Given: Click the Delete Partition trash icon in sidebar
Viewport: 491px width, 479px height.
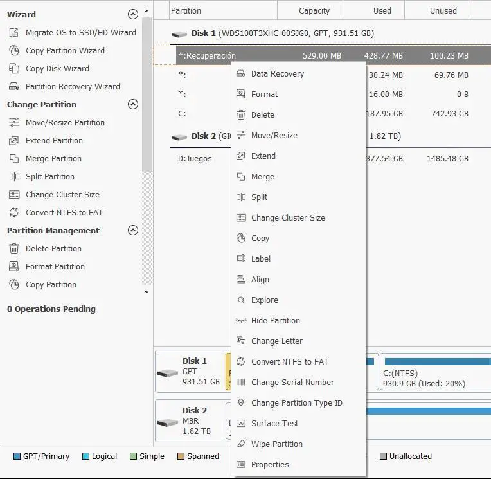Looking at the screenshot, I should coord(14,248).
